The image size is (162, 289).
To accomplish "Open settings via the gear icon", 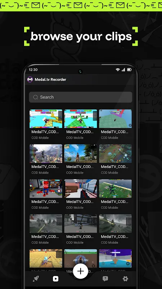I will coord(125,279).
